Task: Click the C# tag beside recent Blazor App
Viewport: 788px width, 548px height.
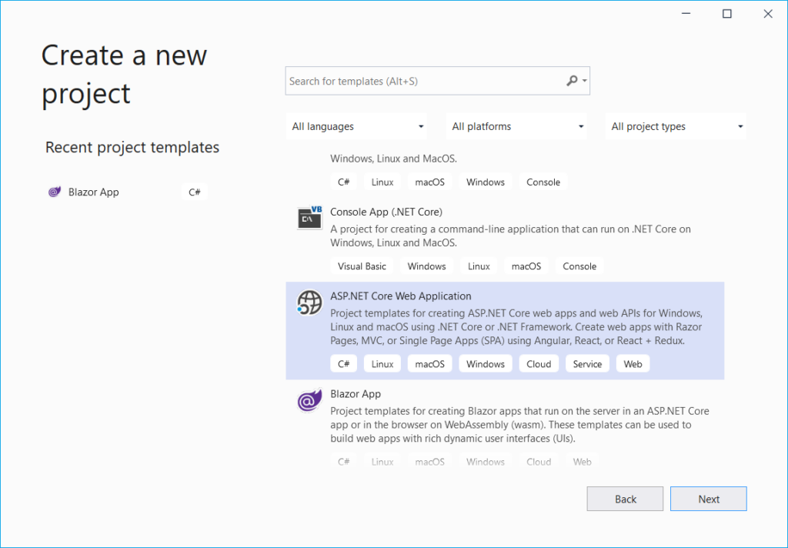Action: (x=195, y=192)
